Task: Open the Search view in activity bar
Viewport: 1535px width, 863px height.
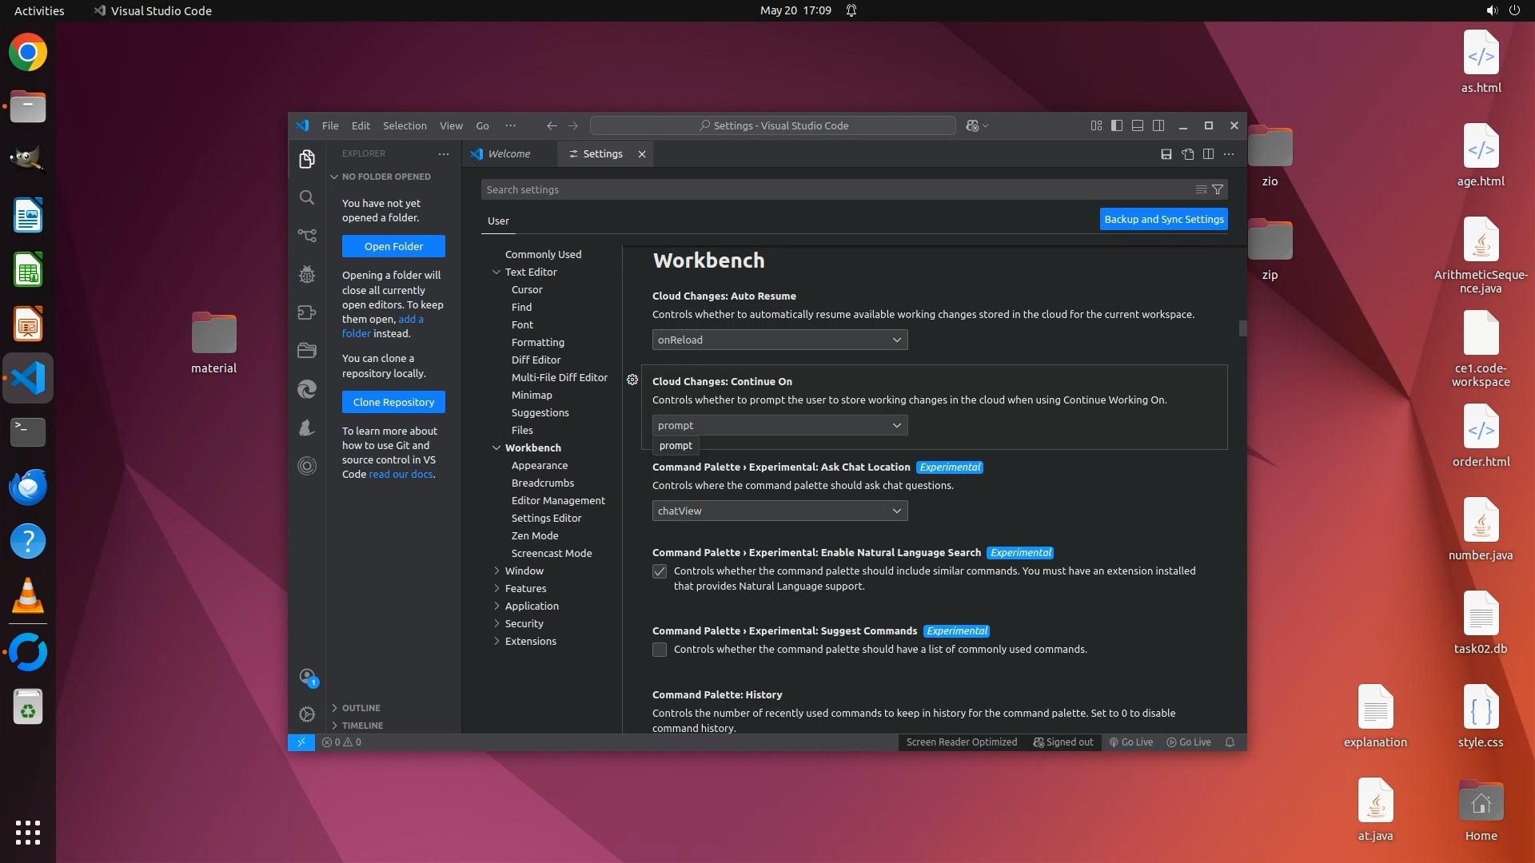Action: click(307, 197)
